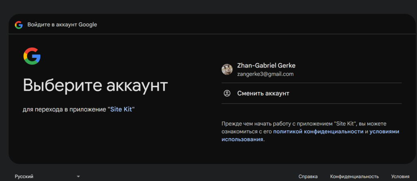Click the Прежде чем начать работу paragraph
This screenshot has height=181, width=417.
[x=310, y=131]
